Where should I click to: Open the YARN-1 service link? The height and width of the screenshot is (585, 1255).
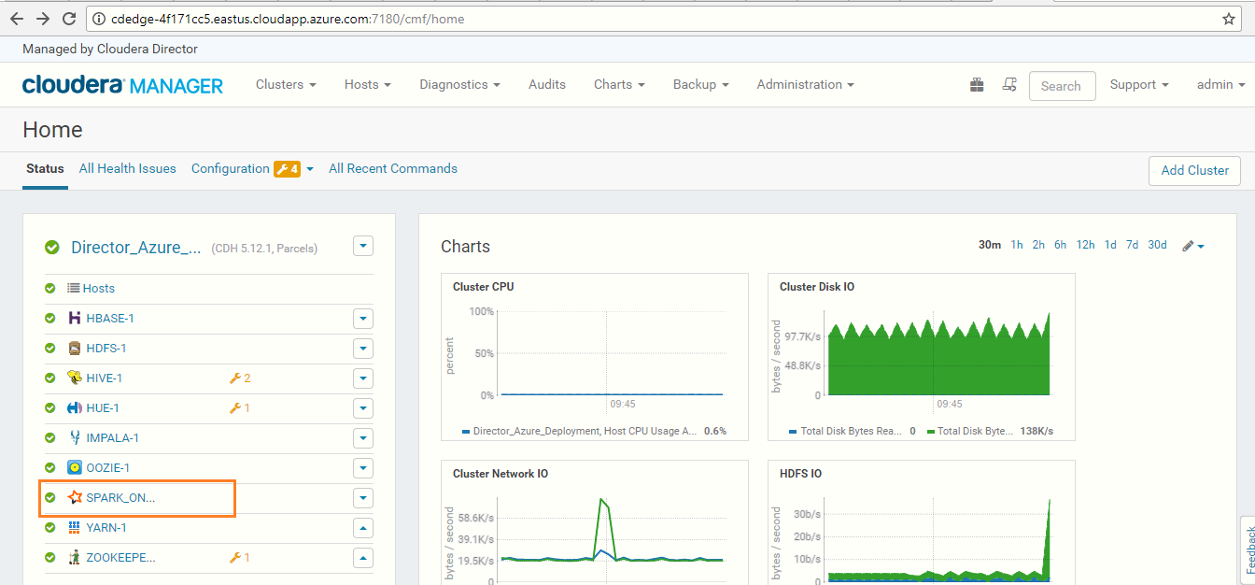click(106, 528)
